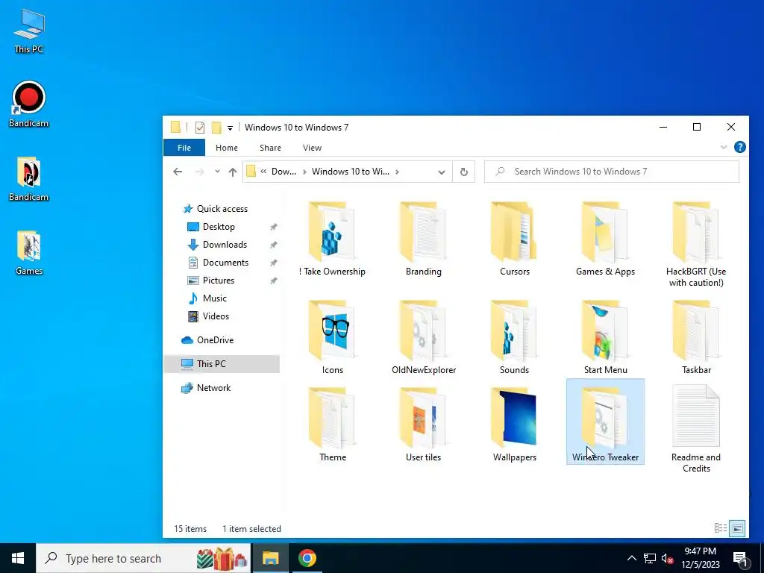Click the muted volume tray icon

coord(667,558)
